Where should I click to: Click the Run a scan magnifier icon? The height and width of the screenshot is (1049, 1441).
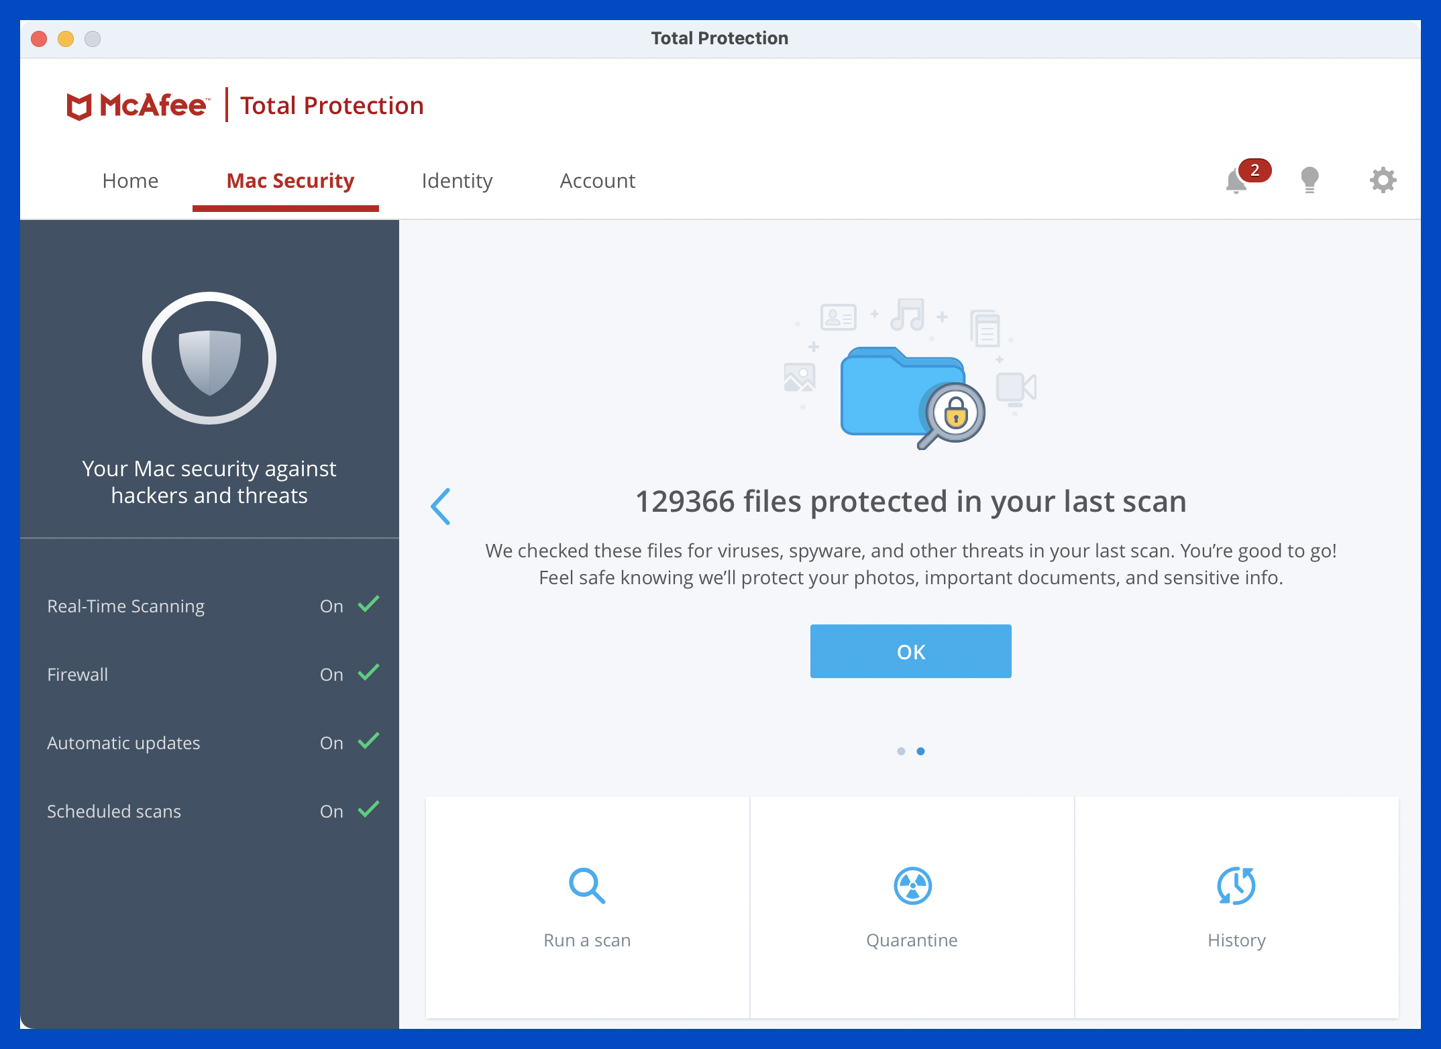pyautogui.click(x=587, y=886)
